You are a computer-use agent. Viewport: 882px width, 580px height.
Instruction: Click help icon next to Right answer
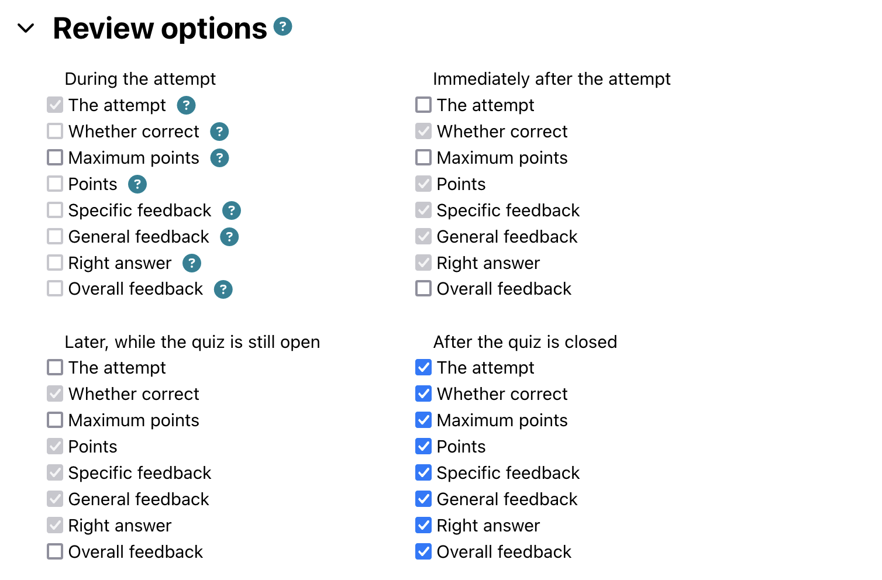pos(192,263)
